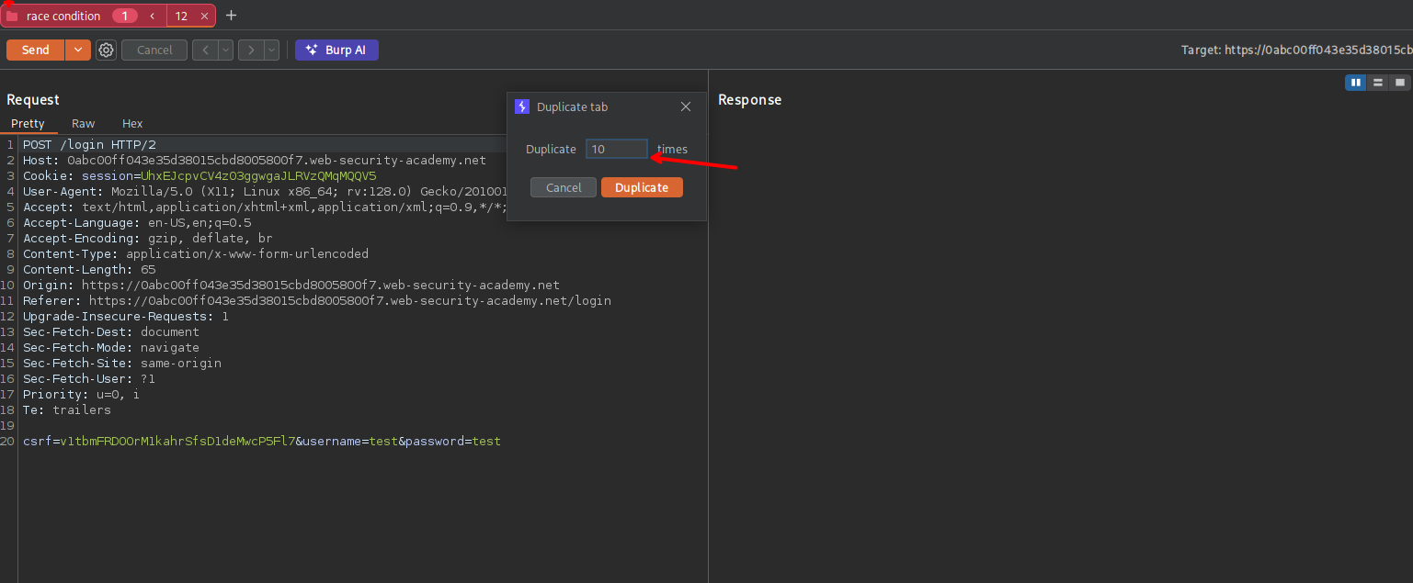Open the Send button dropdown arrow

(x=78, y=50)
